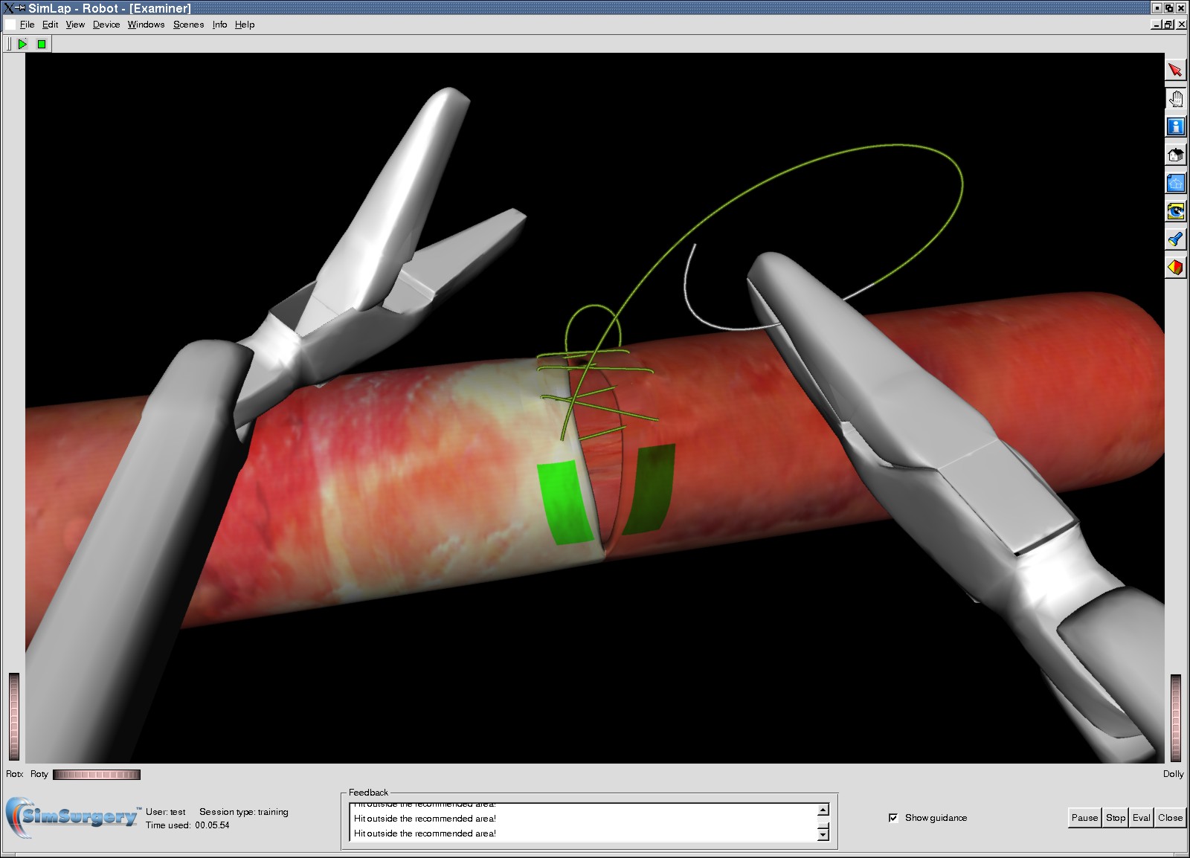Click the Time used 00.05.54 value
Image resolution: width=1190 pixels, height=858 pixels.
212,825
